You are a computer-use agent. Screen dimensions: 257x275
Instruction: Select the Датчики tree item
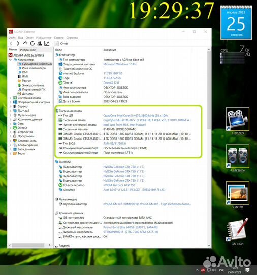click(x=25, y=94)
